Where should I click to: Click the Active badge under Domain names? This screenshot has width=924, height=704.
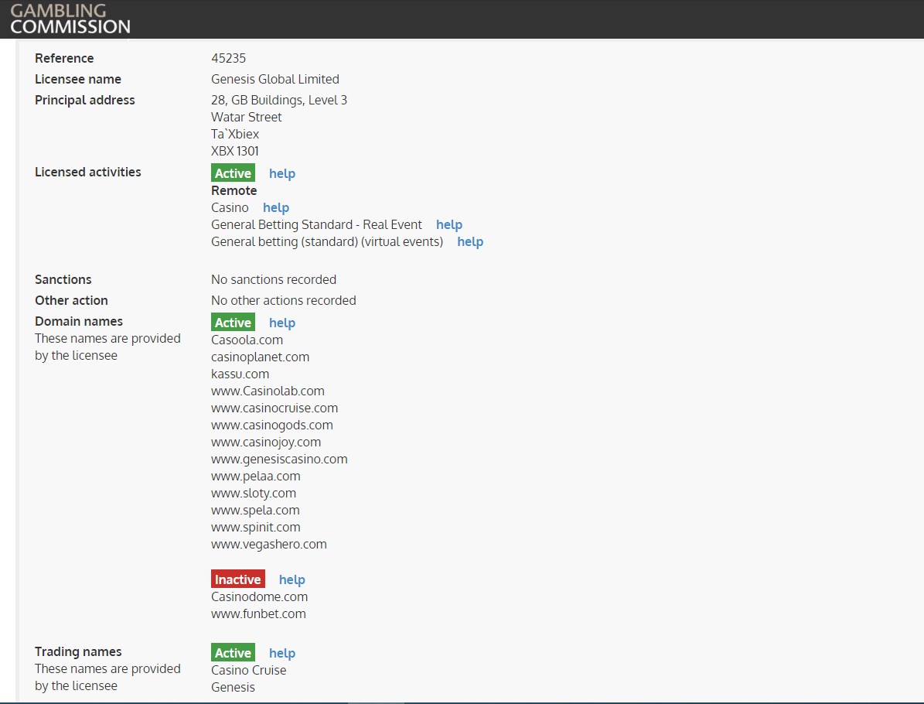click(233, 322)
